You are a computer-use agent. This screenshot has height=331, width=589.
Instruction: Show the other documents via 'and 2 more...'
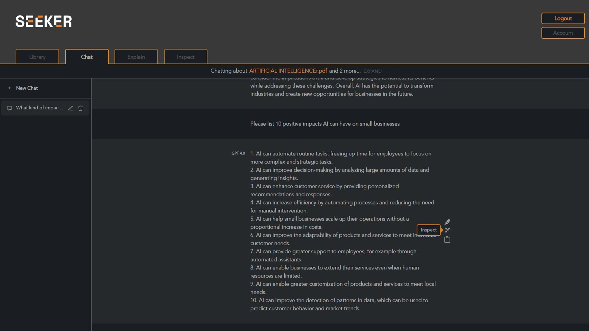tap(345, 71)
